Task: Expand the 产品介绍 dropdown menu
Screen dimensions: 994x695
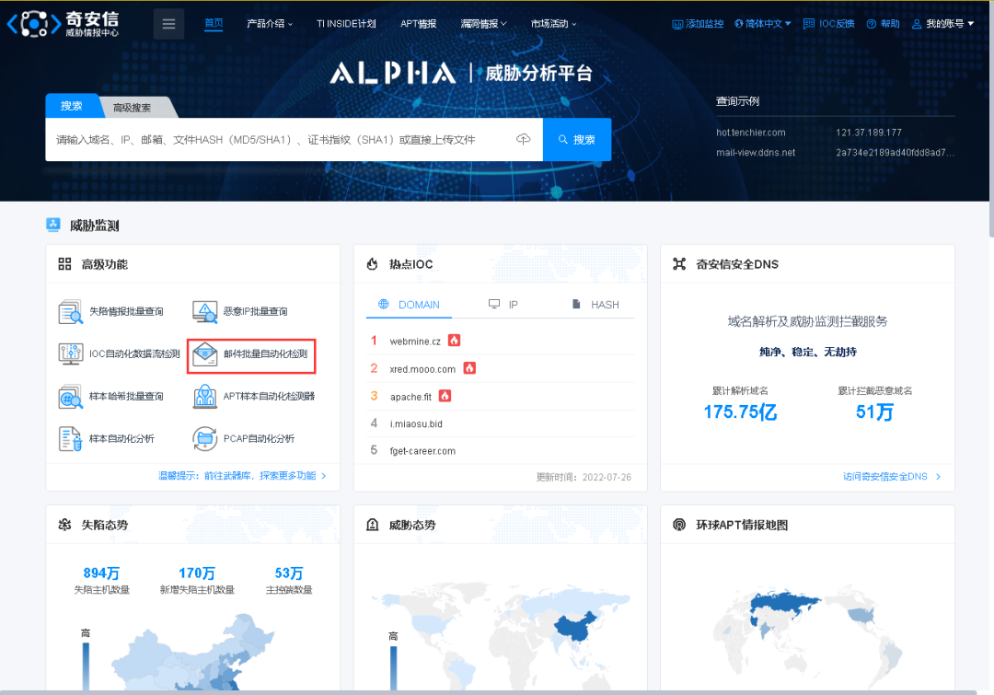Action: pos(270,23)
